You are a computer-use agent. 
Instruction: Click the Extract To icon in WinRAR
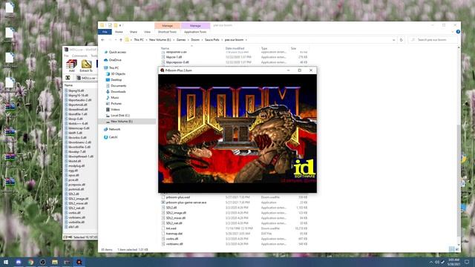tap(86, 66)
